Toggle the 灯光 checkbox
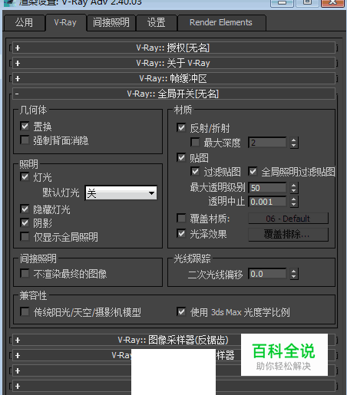Viewport: 347px width, 395px height. 25,176
